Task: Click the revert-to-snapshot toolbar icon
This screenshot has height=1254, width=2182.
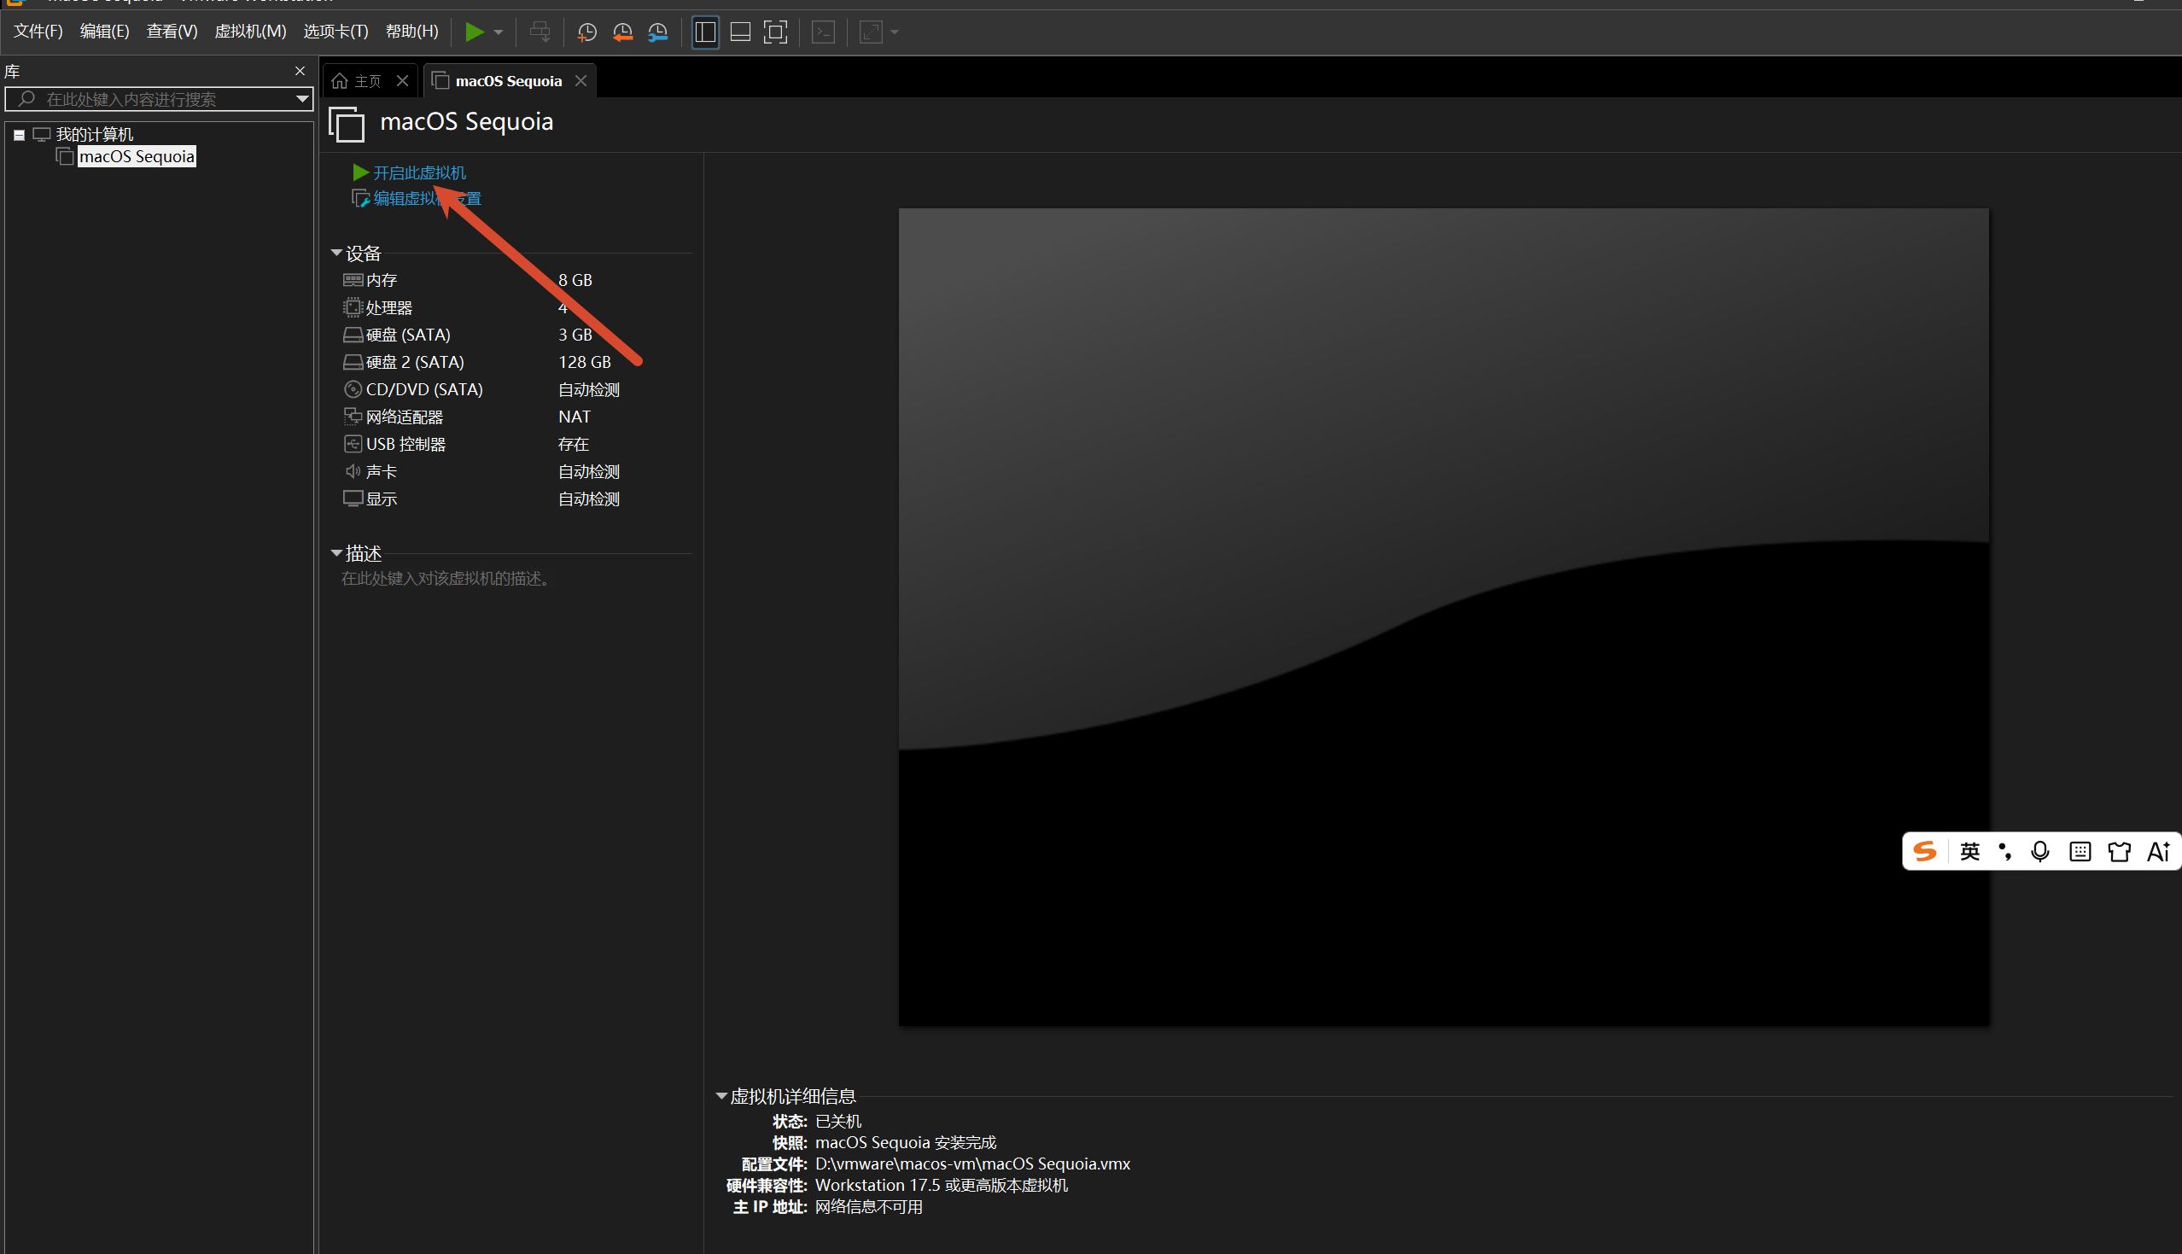Action: (x=622, y=32)
